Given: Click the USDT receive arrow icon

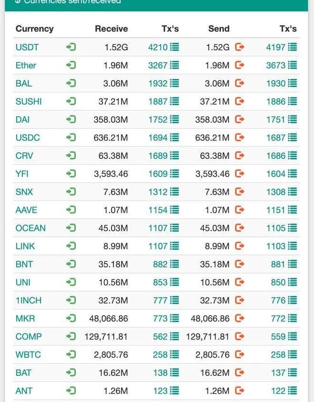Looking at the screenshot, I should [x=71, y=47].
